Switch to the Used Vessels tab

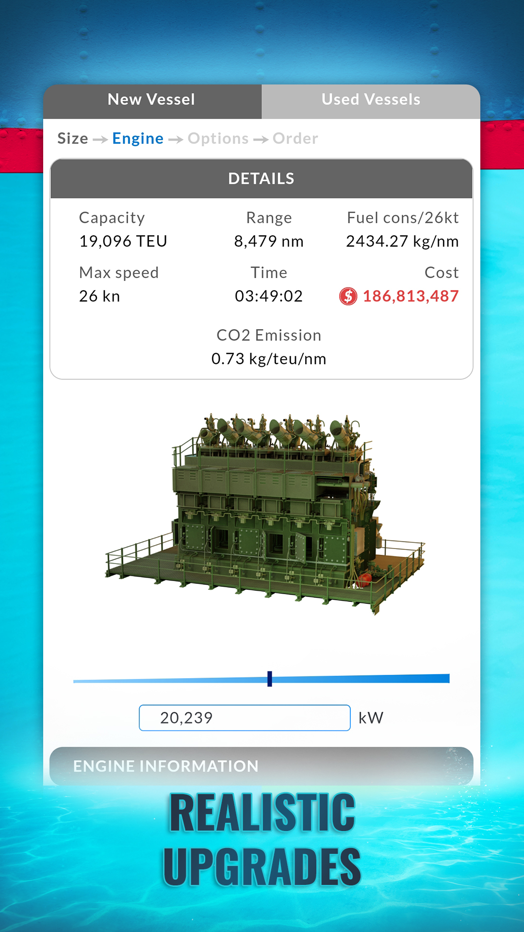point(371,100)
